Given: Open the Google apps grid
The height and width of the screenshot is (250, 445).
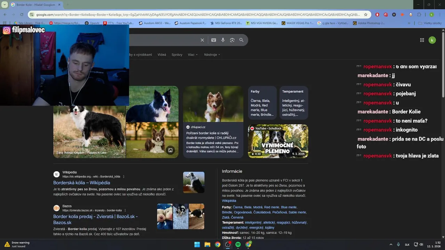Looking at the screenshot, I should click(422, 40).
